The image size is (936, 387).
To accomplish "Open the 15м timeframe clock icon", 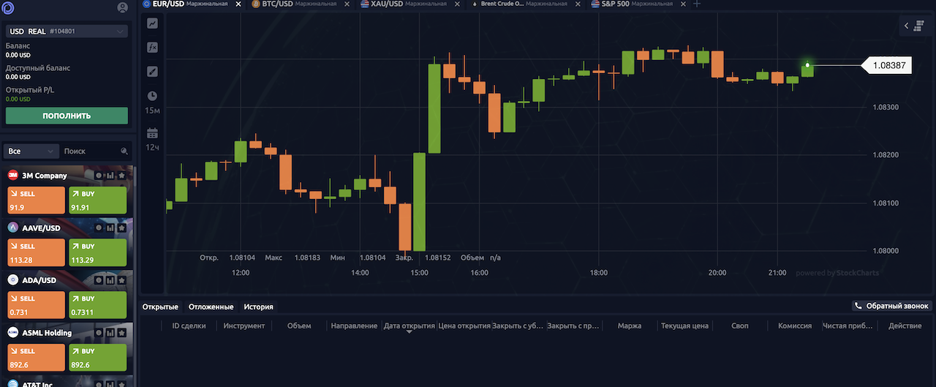I will pyautogui.click(x=152, y=96).
